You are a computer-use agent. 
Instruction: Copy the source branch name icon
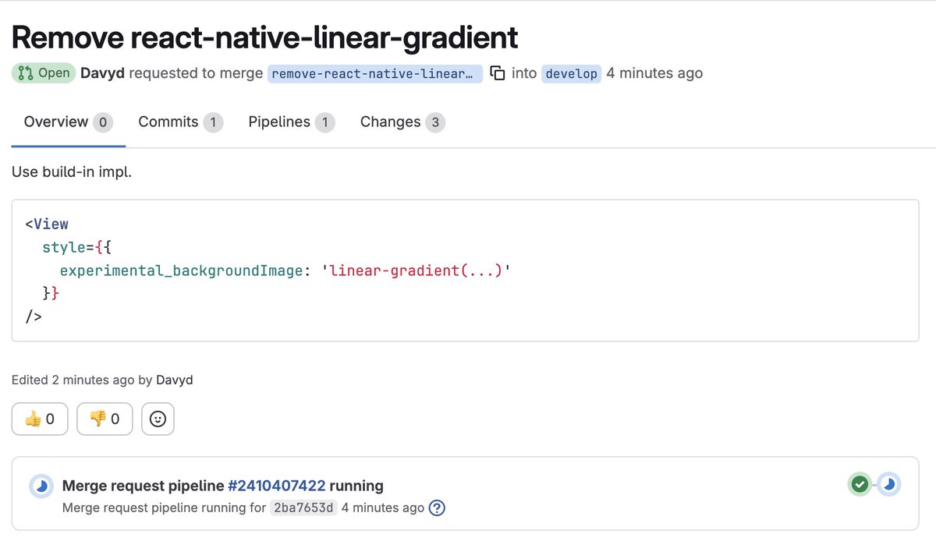(x=497, y=73)
